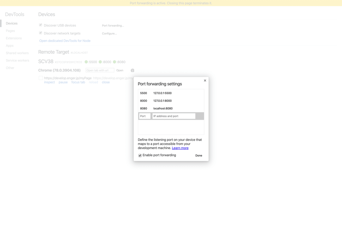Open the Apps sidebar section
Screen dimensions: 342x238
10,46
